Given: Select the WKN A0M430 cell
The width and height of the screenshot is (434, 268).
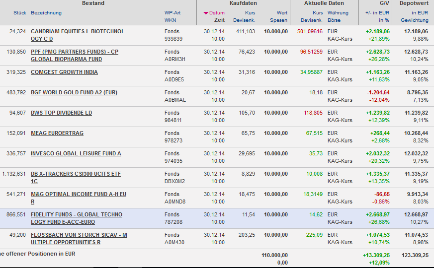Looking at the screenshot, I should pos(174,242).
